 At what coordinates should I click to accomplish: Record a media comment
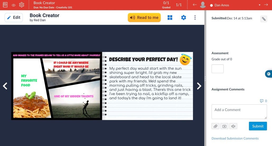[x=224, y=126]
